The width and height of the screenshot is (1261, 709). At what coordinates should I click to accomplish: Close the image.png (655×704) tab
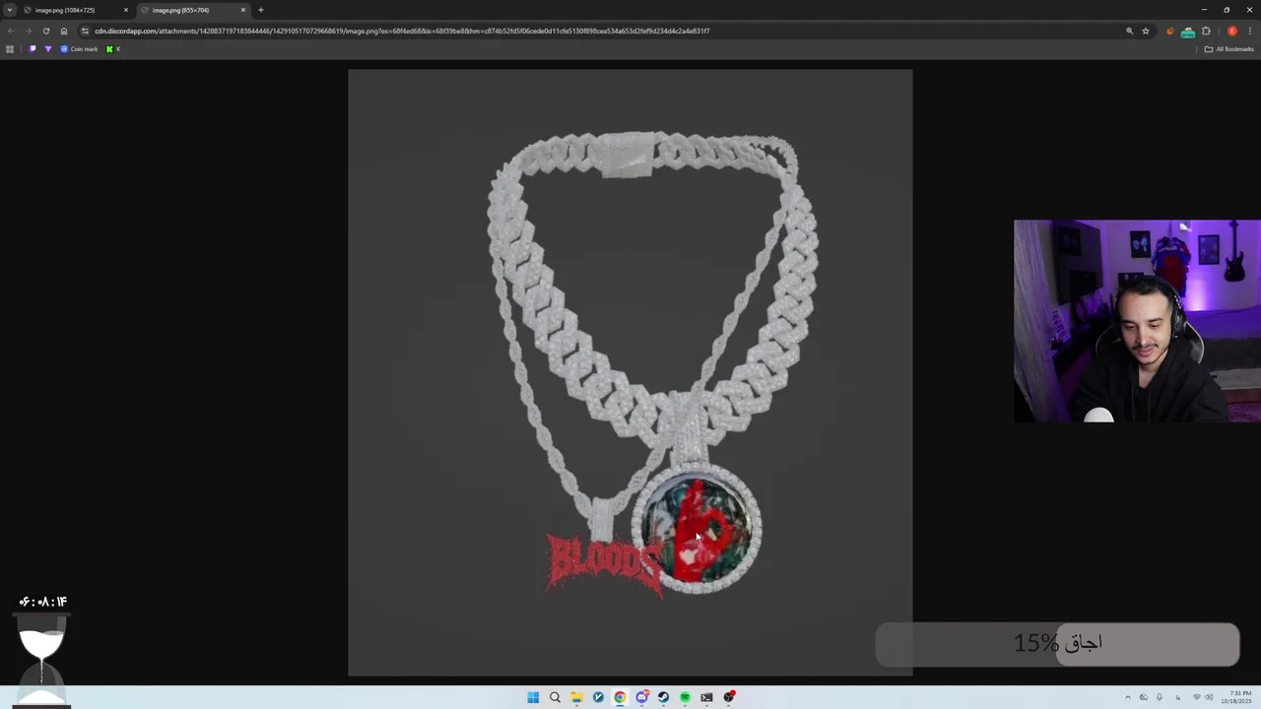(x=243, y=10)
